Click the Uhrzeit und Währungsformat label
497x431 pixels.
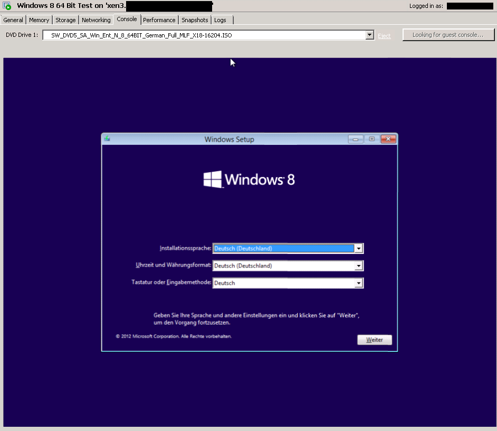tap(174, 265)
